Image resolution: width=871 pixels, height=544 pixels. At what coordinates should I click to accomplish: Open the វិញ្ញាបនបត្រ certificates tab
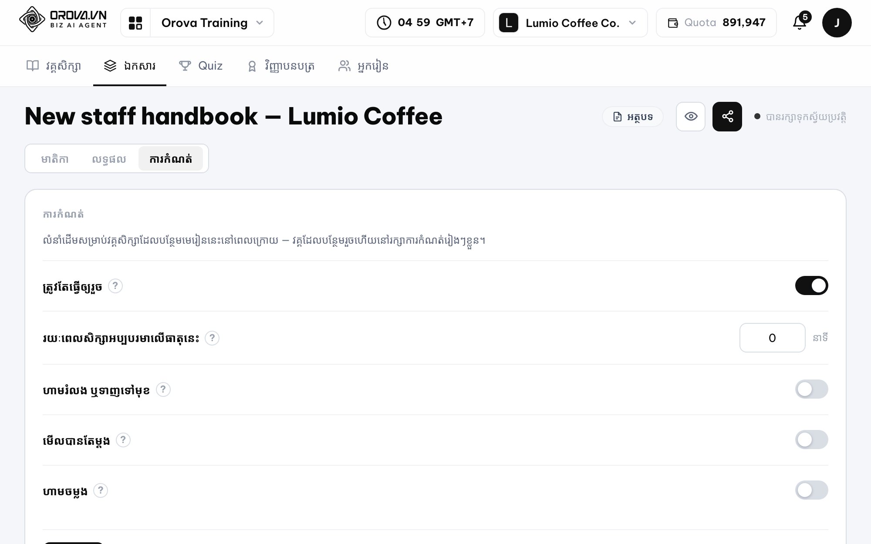click(281, 66)
